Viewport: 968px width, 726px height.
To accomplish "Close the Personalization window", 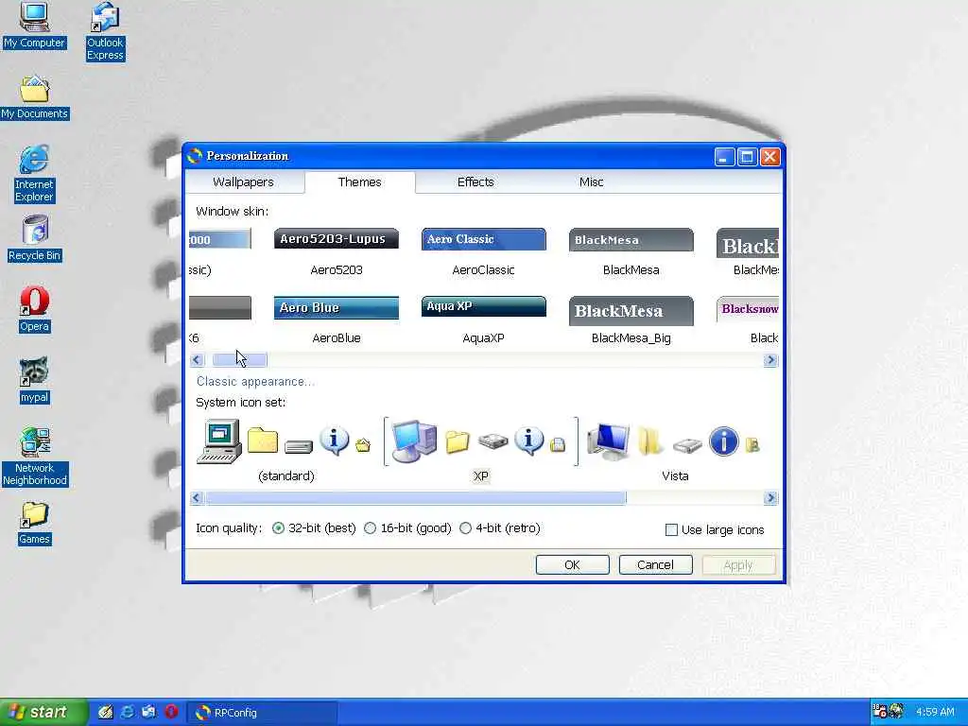I will pos(769,157).
